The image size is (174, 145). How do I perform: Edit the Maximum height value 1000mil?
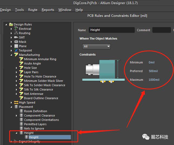[154, 80]
